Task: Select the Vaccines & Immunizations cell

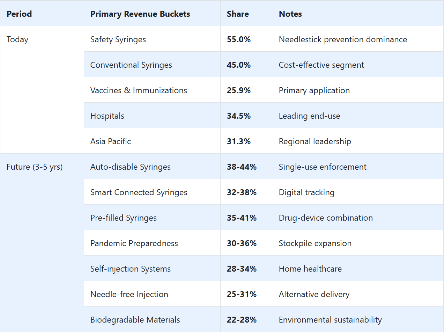Action: 139,90
